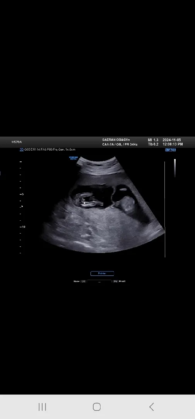
Task: Click the empty trackball function box
Action: click(99, 281)
